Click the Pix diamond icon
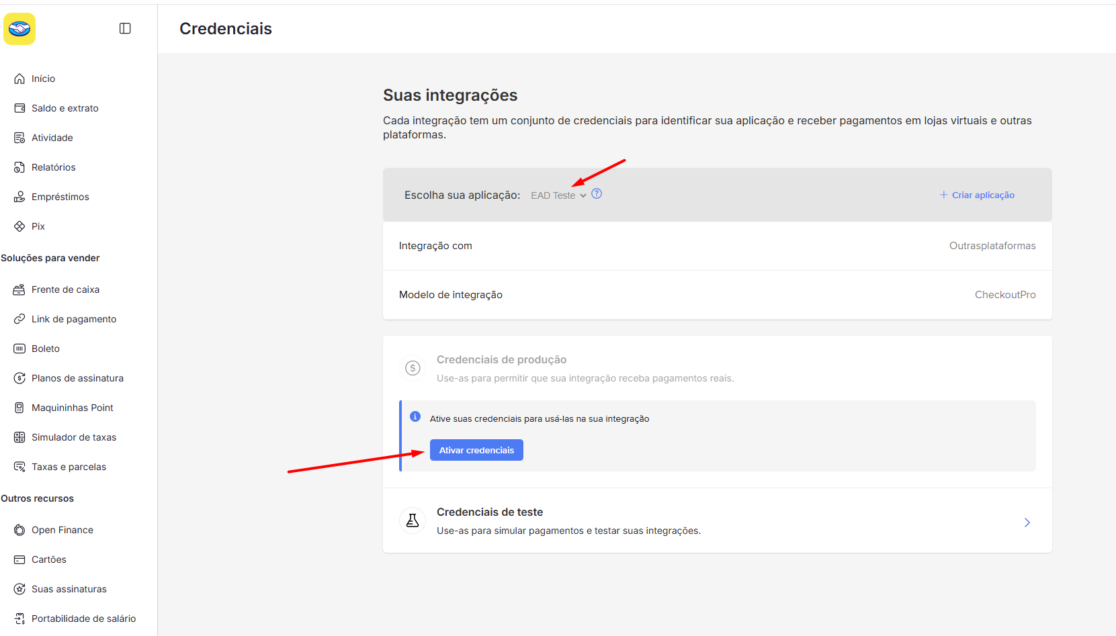1116x636 pixels. point(19,226)
